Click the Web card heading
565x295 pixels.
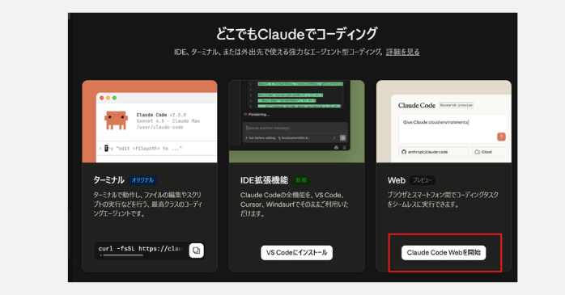tap(397, 180)
